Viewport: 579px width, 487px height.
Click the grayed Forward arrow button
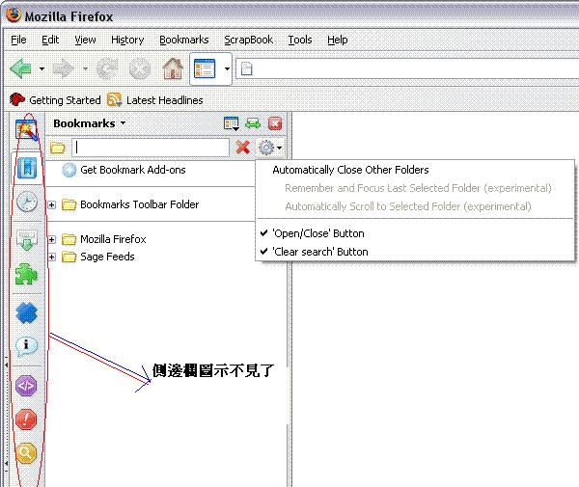64,68
